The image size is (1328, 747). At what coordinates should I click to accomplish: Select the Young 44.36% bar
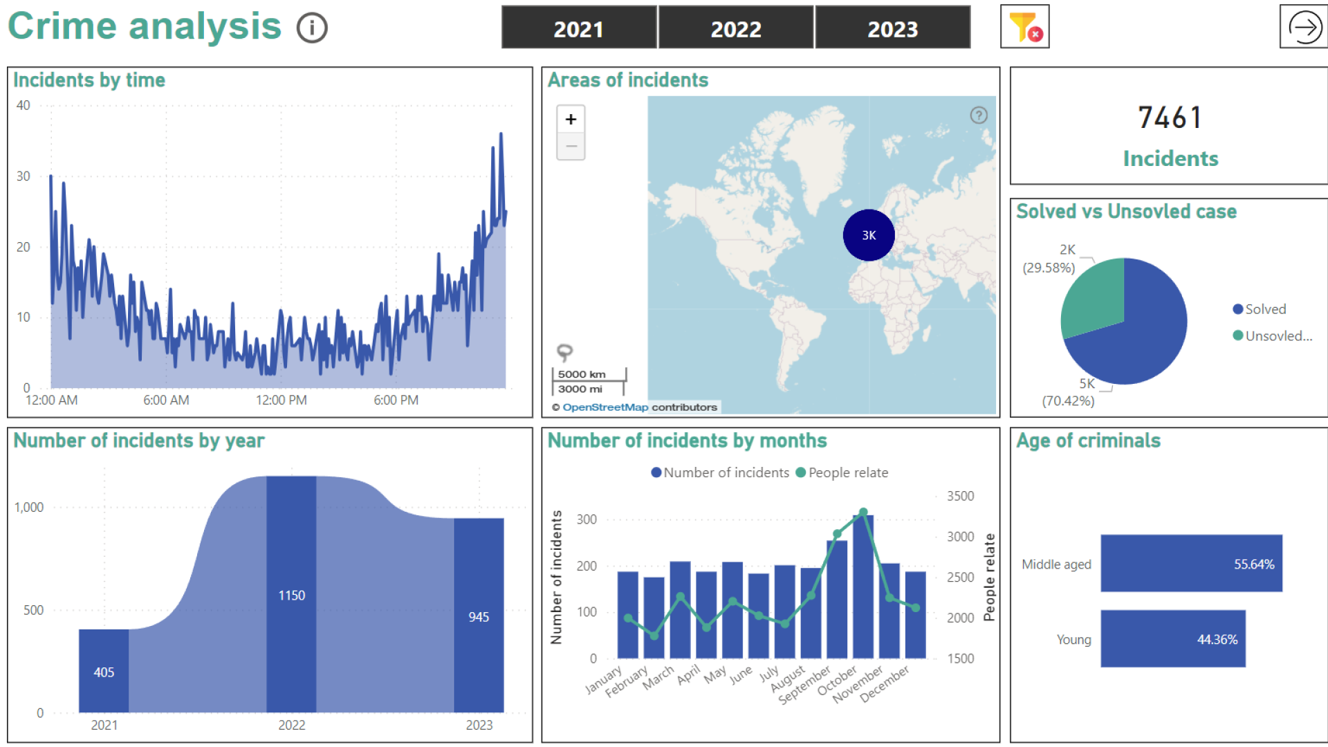1173,638
